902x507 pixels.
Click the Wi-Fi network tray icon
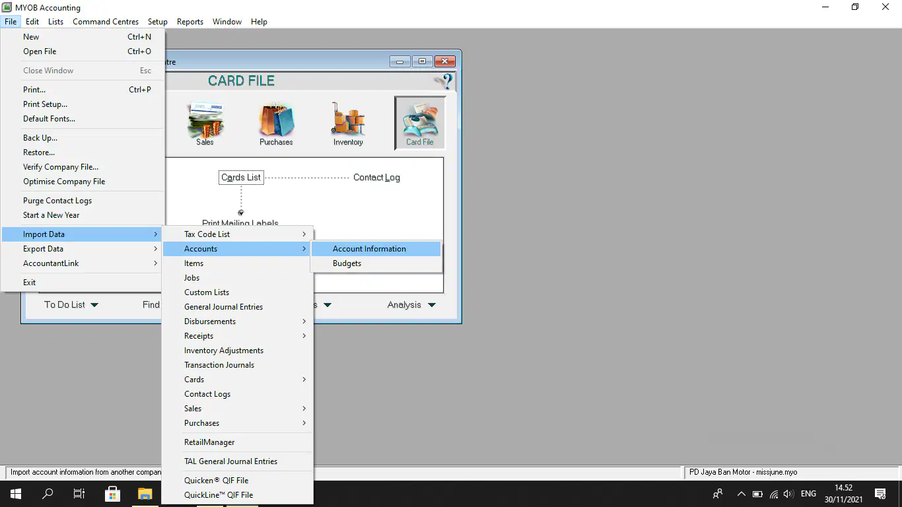tap(773, 494)
